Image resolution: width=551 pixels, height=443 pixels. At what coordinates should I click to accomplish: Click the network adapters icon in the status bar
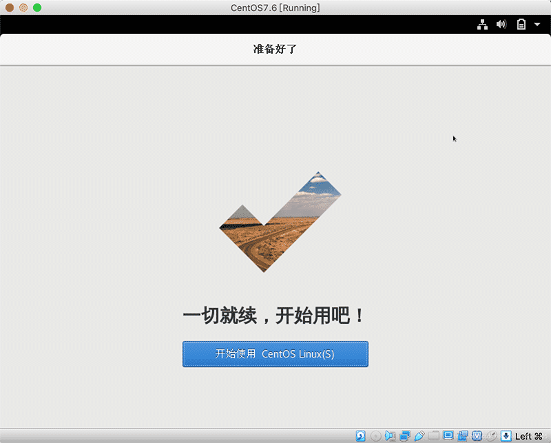coord(405,435)
